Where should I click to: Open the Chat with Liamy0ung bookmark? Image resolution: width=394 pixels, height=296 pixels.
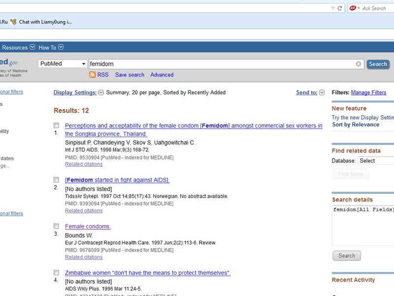click(41, 22)
